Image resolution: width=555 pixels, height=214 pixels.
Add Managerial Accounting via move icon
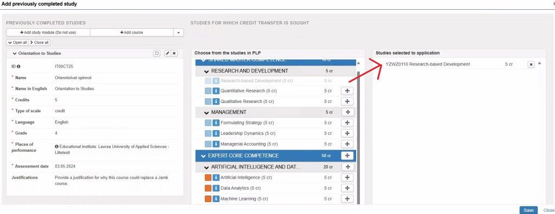[x=347, y=144]
